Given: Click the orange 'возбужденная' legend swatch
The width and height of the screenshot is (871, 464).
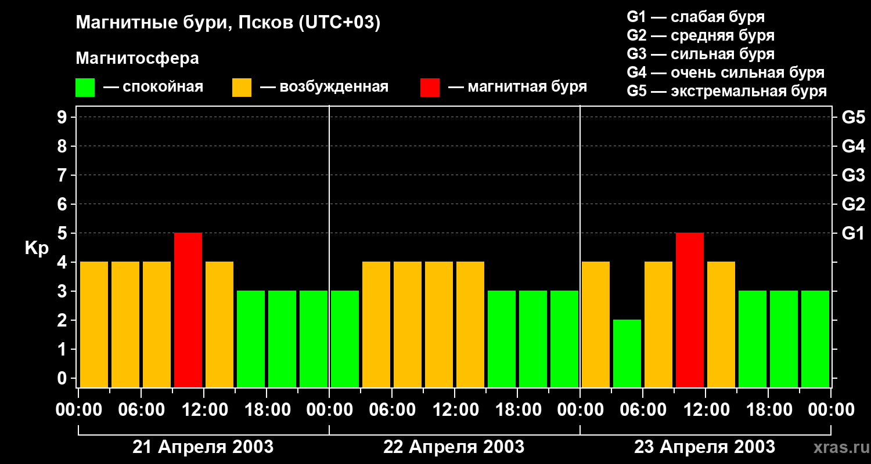Looking at the screenshot, I should (242, 88).
